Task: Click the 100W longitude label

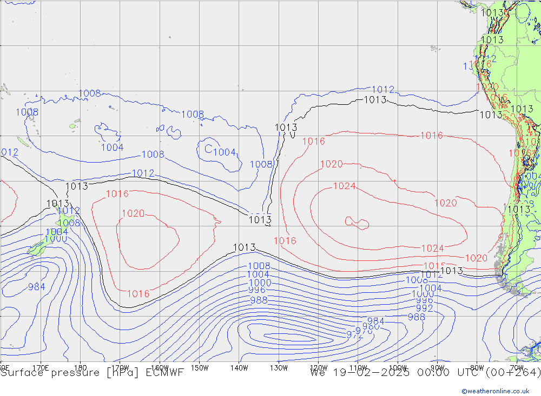Action: (398, 368)
